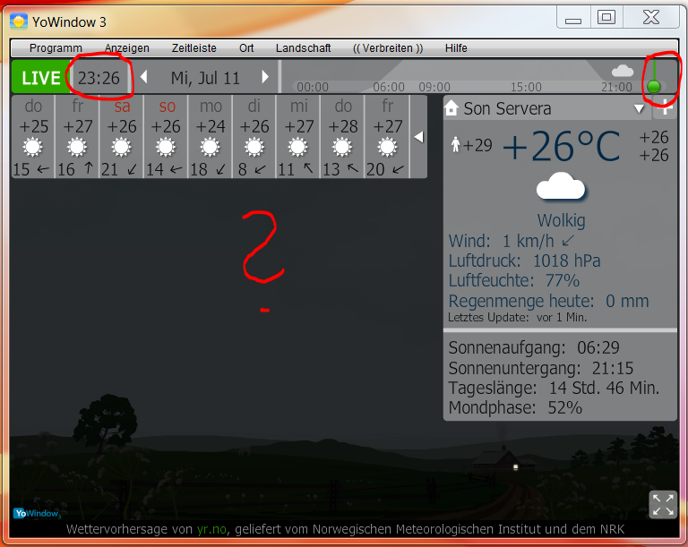Click the Wind: 1 km/h line
Screen dimensions: 688x547
(x=512, y=241)
